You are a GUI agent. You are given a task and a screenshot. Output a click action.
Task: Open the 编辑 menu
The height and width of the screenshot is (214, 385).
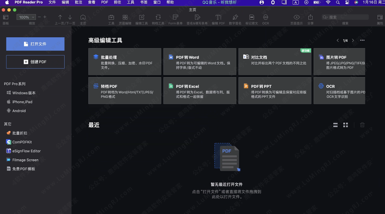coord(65,2)
